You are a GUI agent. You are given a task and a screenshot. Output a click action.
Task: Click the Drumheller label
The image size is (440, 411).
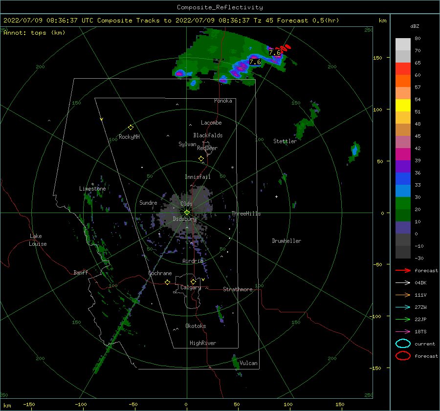pos(286,241)
